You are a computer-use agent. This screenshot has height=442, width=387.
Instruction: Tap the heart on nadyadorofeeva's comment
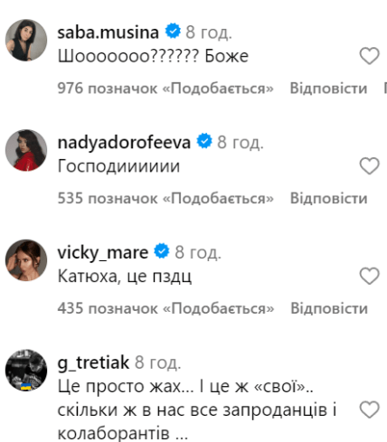coord(369,166)
